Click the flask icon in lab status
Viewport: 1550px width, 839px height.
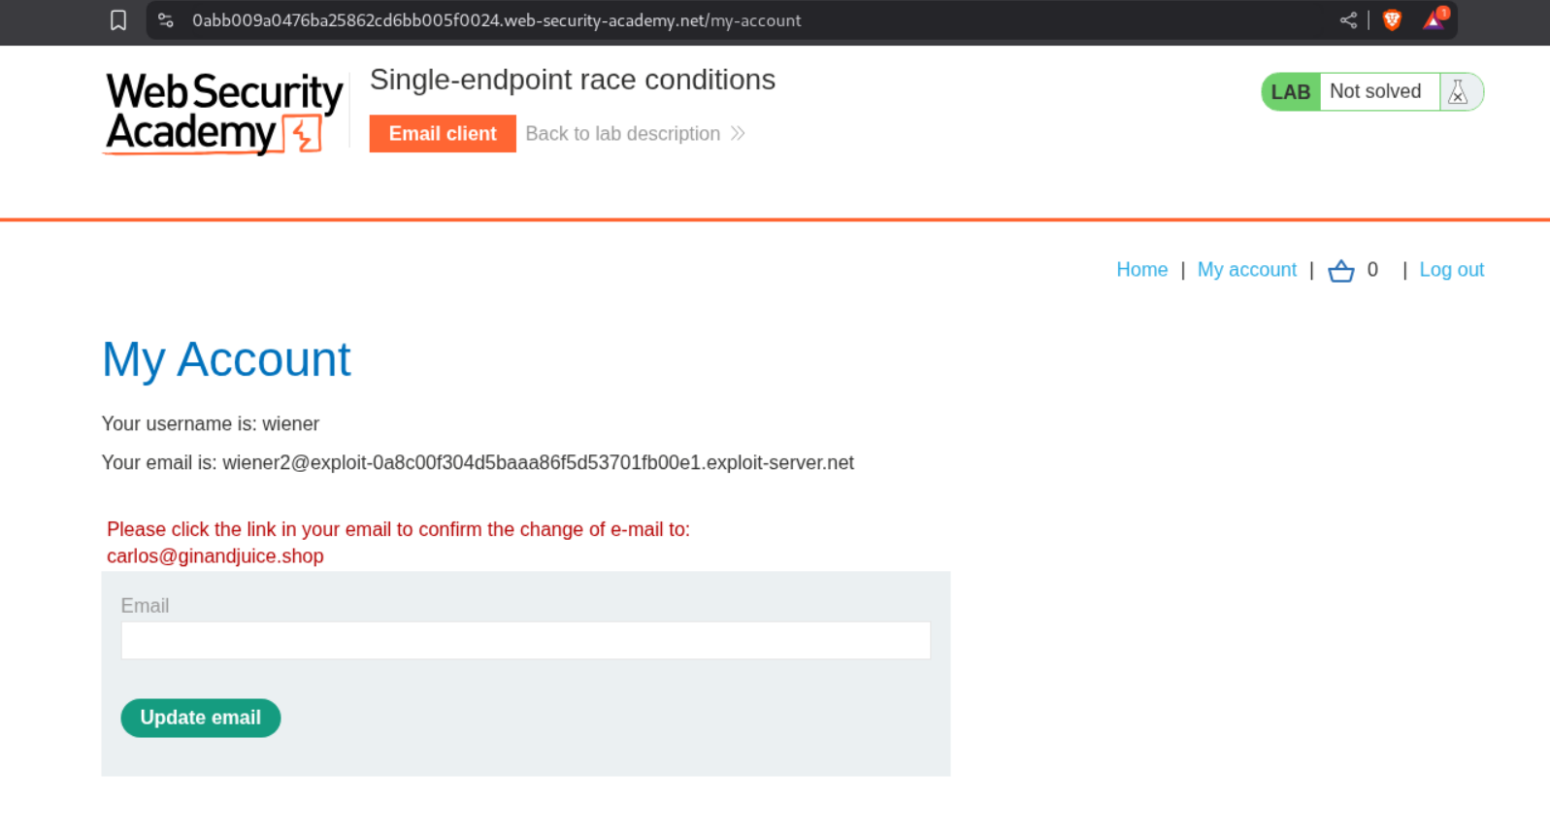(1458, 92)
